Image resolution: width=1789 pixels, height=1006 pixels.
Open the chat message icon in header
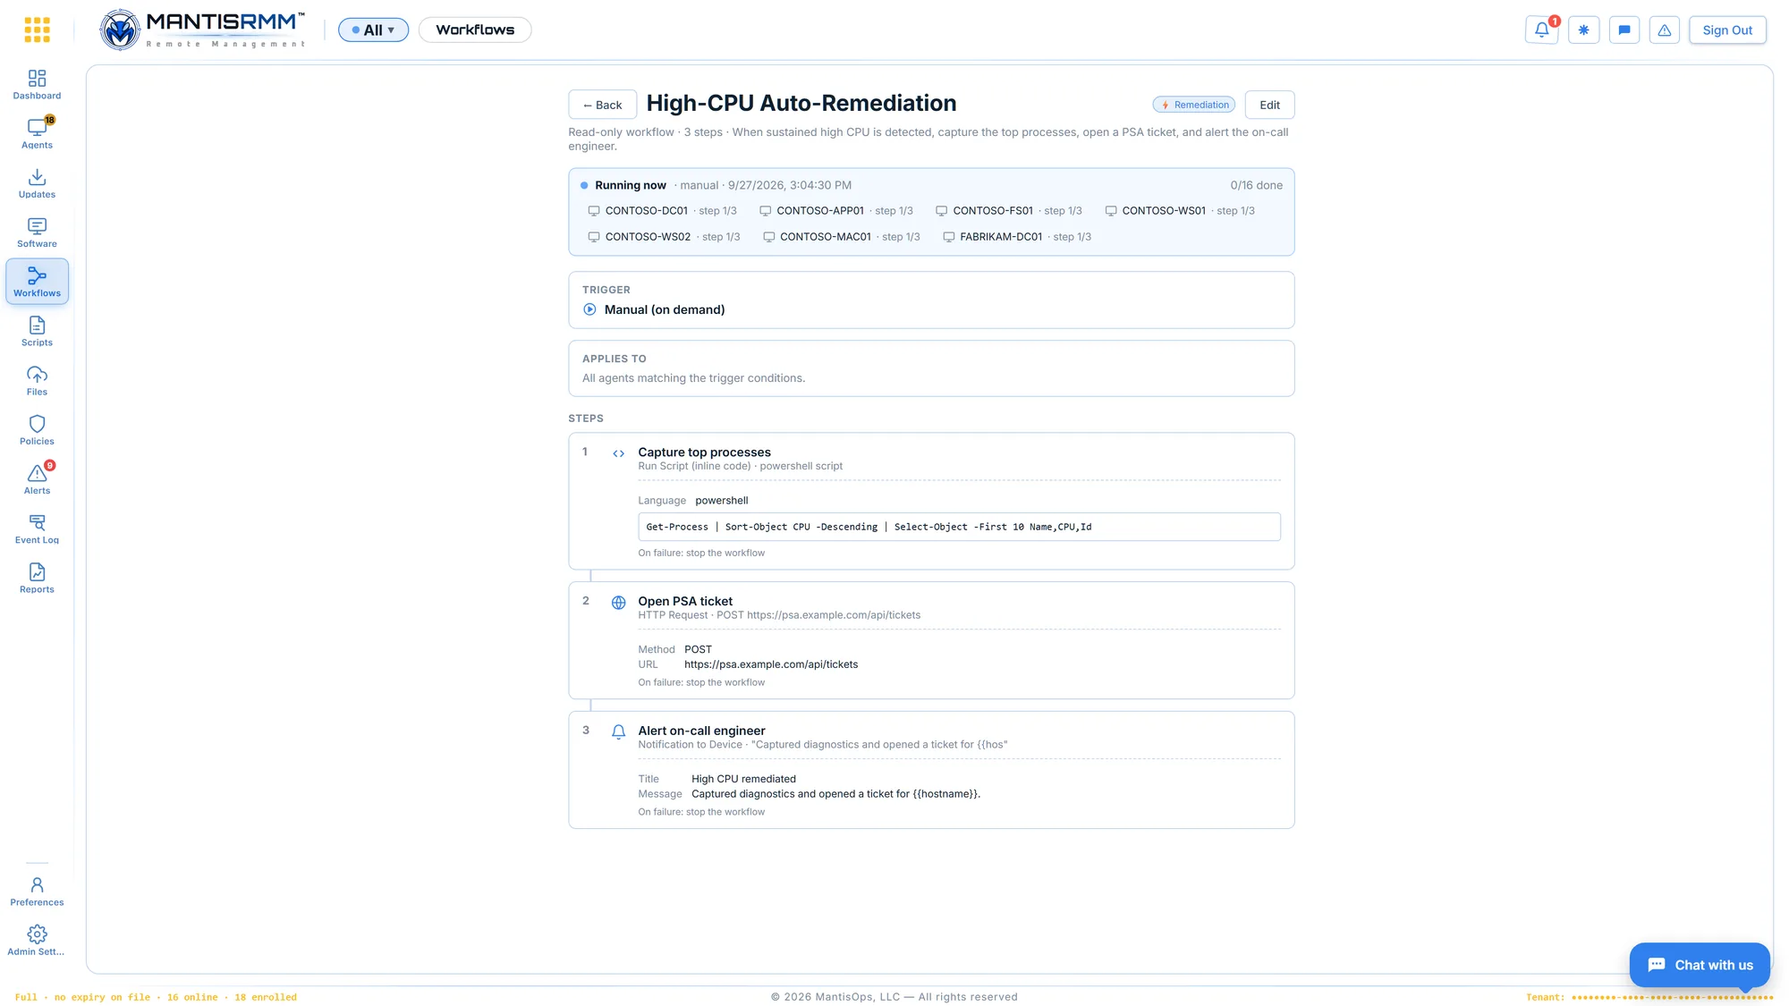point(1624,30)
